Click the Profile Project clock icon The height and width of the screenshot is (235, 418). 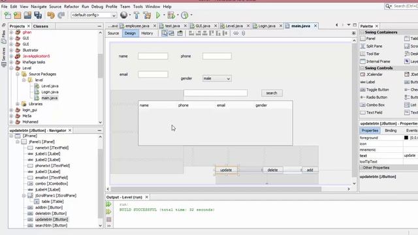tap(184, 15)
